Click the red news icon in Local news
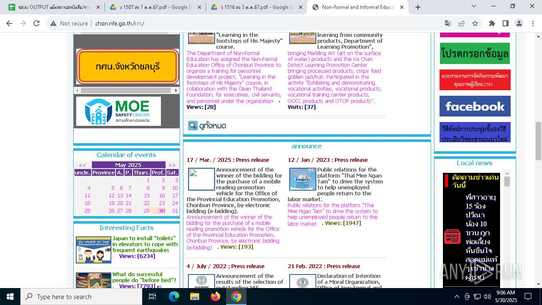This screenshot has width=542, height=305. pos(452,236)
